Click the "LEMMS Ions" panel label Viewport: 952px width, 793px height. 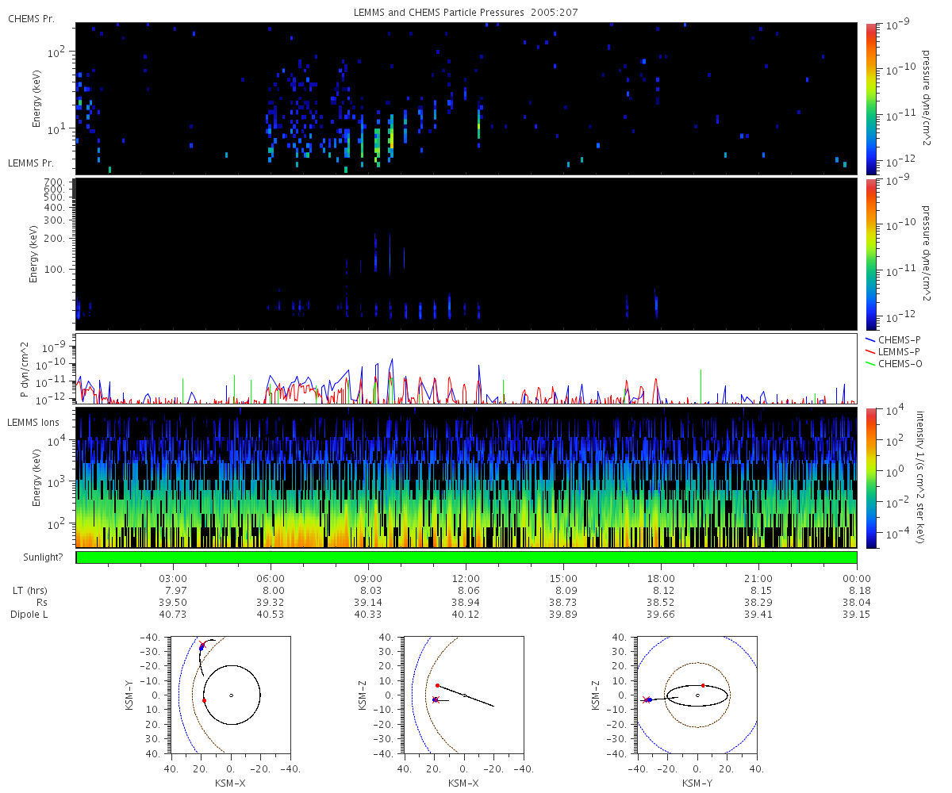(32, 423)
